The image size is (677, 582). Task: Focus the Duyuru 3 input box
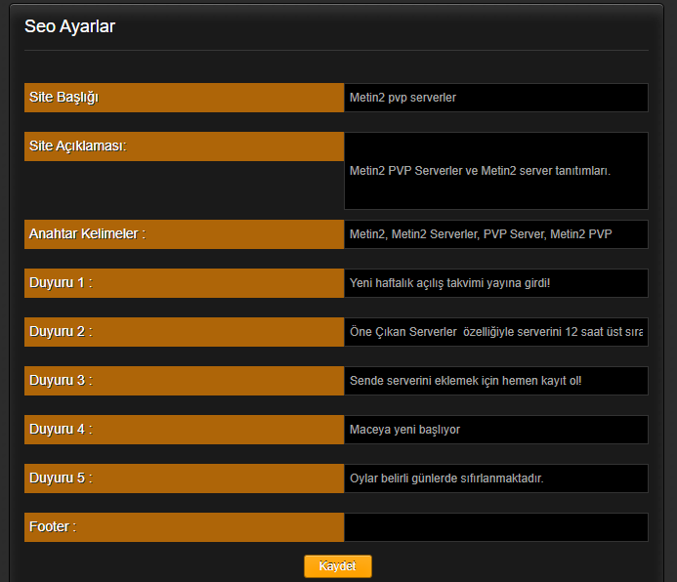[x=496, y=381]
